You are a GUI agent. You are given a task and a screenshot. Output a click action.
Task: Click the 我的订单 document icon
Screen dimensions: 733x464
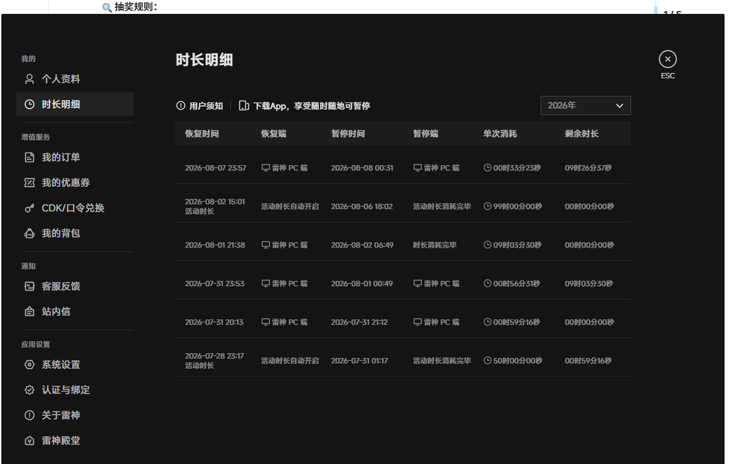click(x=29, y=157)
